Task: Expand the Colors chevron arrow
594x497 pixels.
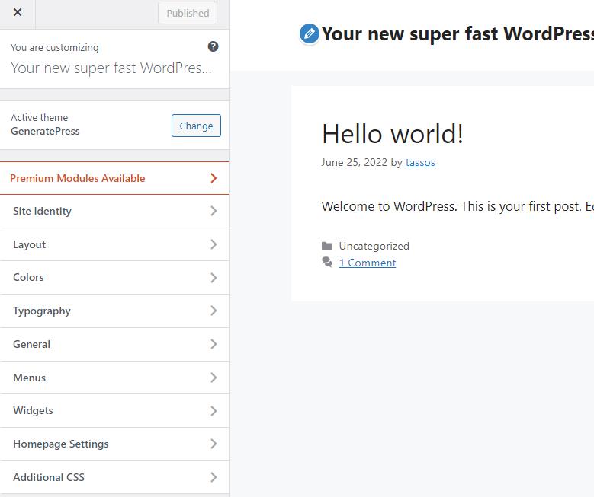Action: [x=214, y=278]
